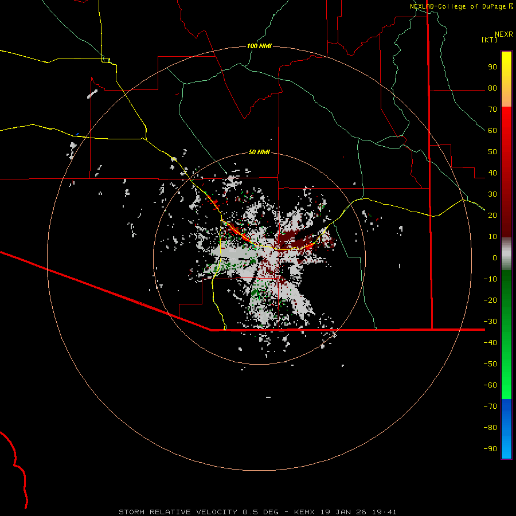Click the -70 value on velocity scale
The height and width of the screenshot is (516, 516).
tap(490, 406)
